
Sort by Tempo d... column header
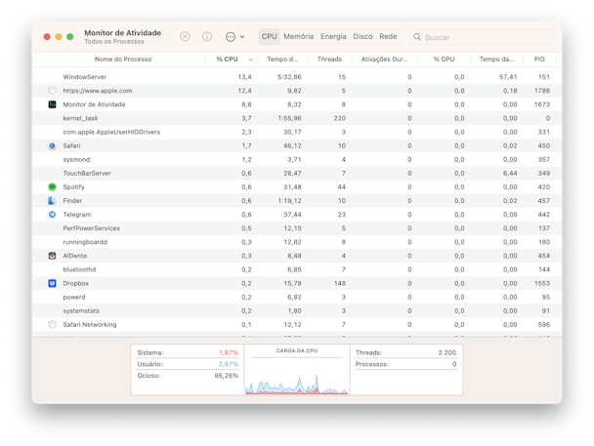282,59
